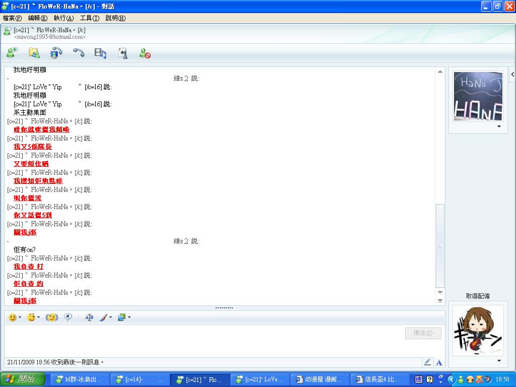Click the 開始 Start button
This screenshot has width=516, height=387.
[x=23, y=379]
